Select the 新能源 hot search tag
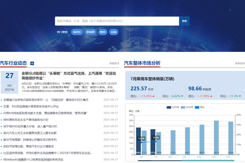 [x=90, y=31]
